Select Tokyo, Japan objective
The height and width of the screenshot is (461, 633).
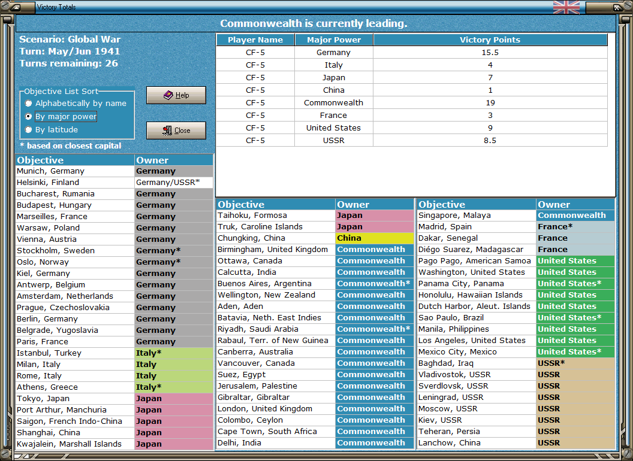(75, 399)
